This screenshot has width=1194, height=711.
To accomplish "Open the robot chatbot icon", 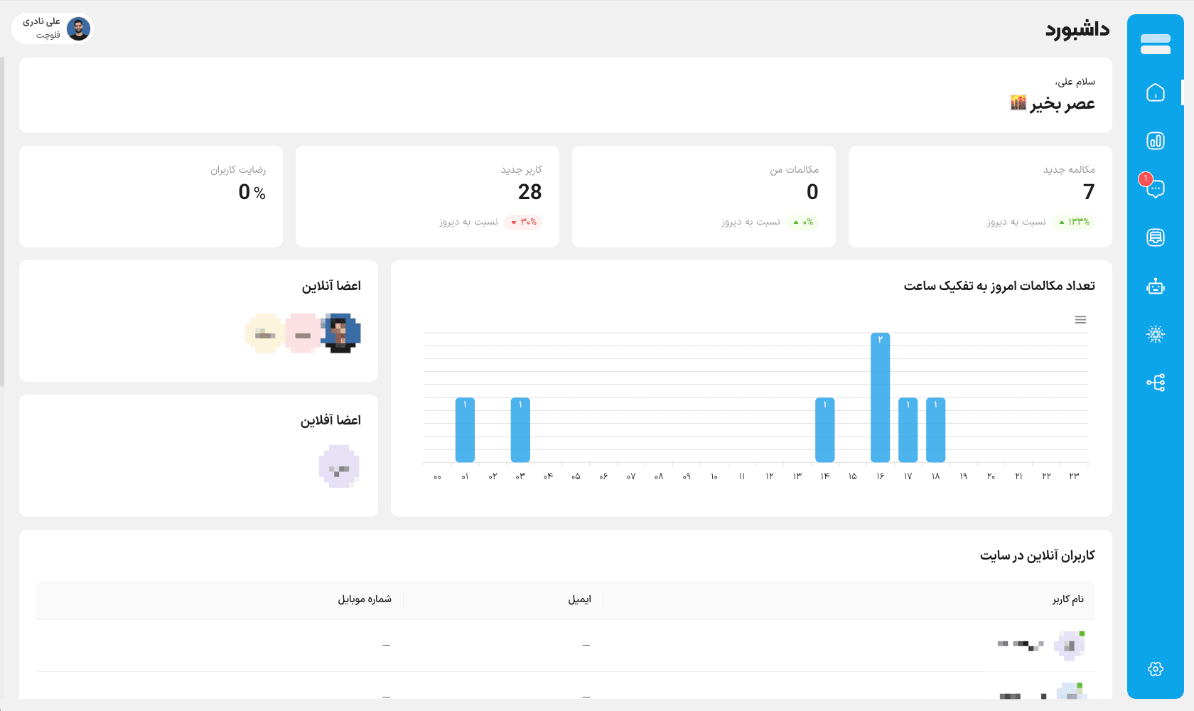I will [1155, 287].
